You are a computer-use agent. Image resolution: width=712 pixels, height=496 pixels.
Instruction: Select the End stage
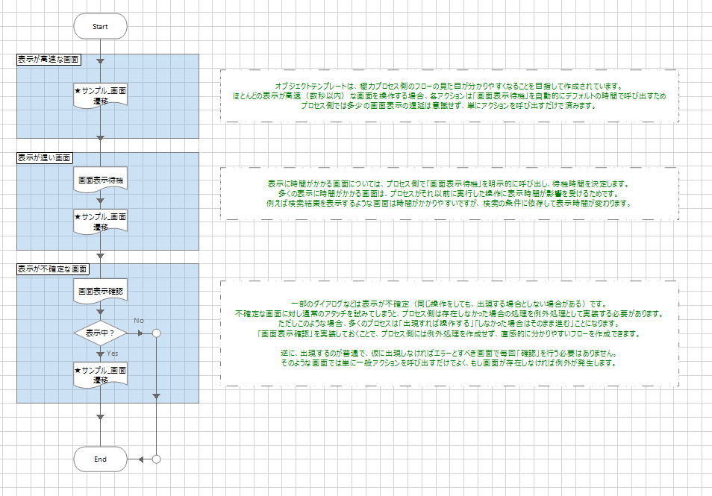(x=100, y=459)
